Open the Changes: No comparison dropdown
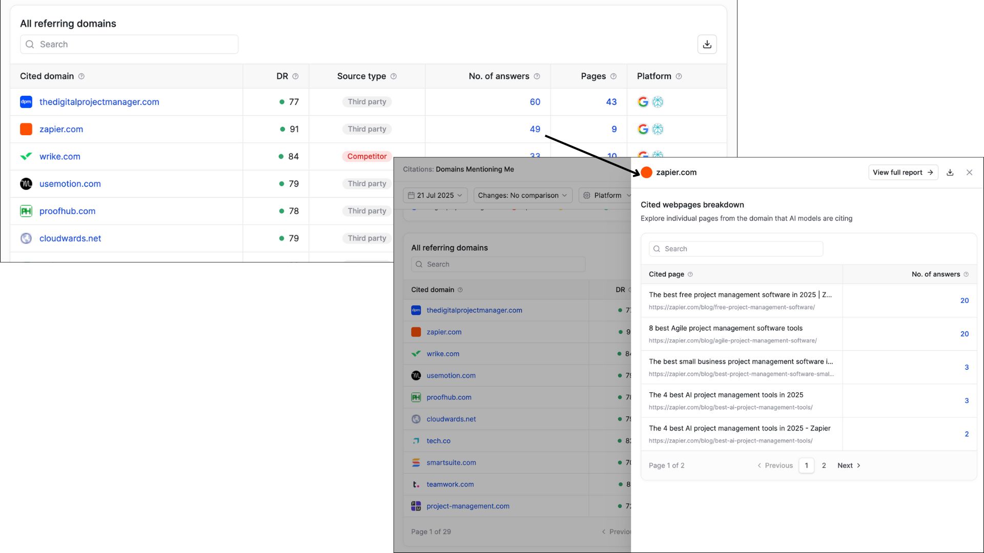Viewport: 984px width, 553px height. coord(522,195)
